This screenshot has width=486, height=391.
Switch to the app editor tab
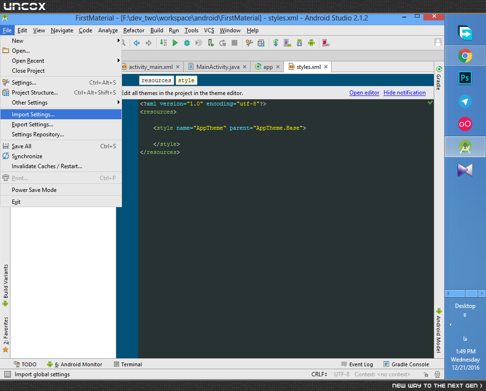267,67
